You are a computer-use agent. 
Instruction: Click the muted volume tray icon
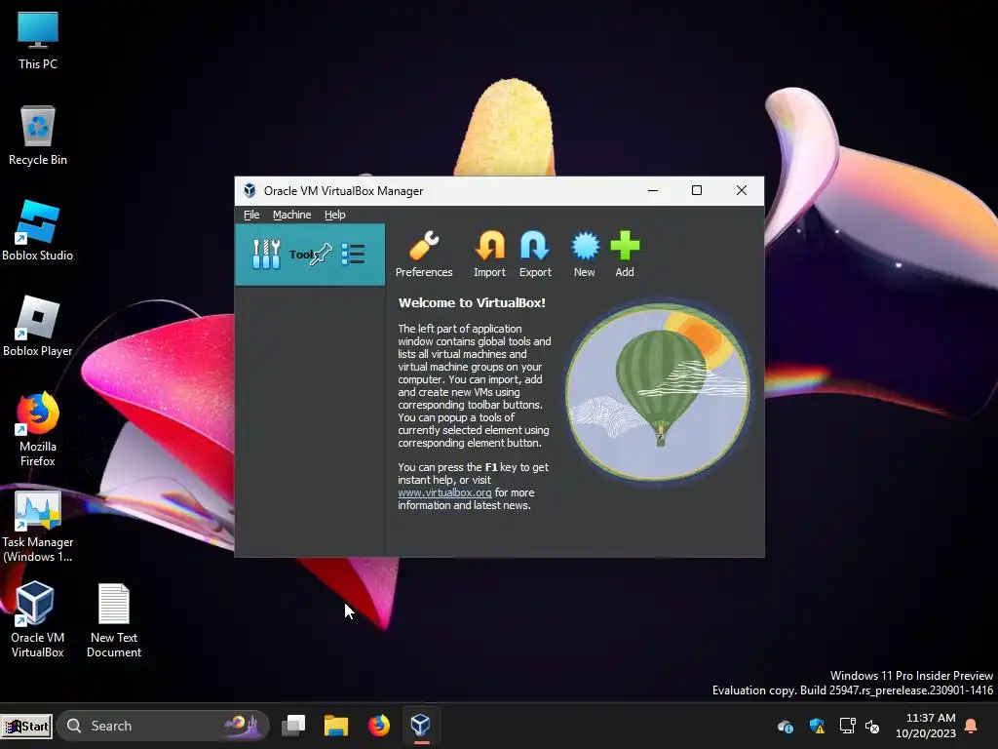(x=872, y=726)
